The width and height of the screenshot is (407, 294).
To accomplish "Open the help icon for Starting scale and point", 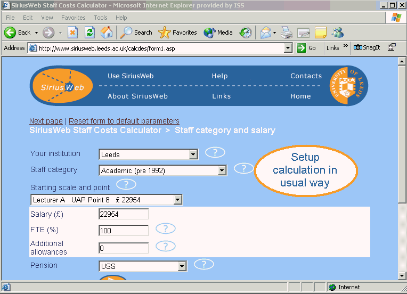I will point(126,185).
